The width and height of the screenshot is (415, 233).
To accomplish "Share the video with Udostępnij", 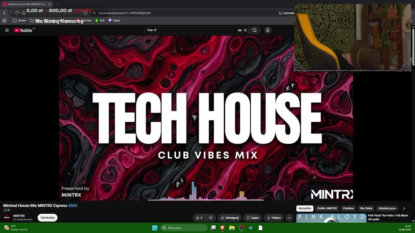I will pyautogui.click(x=230, y=218).
